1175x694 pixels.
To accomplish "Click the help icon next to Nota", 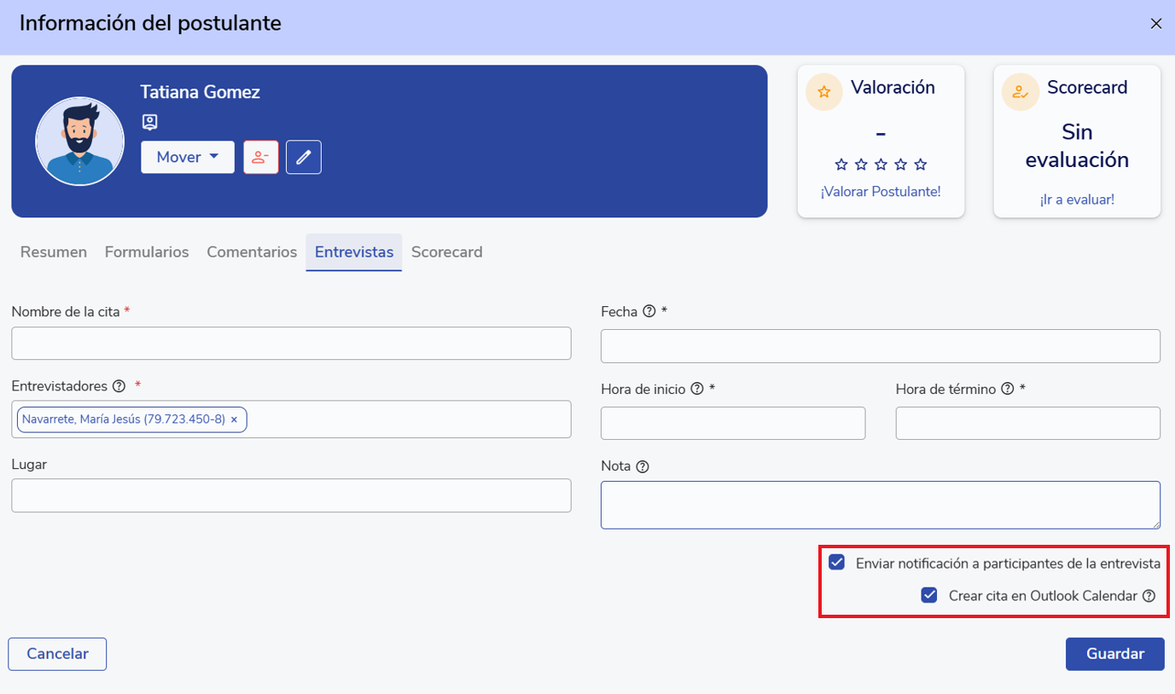I will tap(643, 466).
